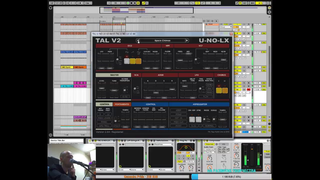Go to previous preset arrow in TAL U-NO-LX
This screenshot has width=320, height=180.
coord(138,40)
